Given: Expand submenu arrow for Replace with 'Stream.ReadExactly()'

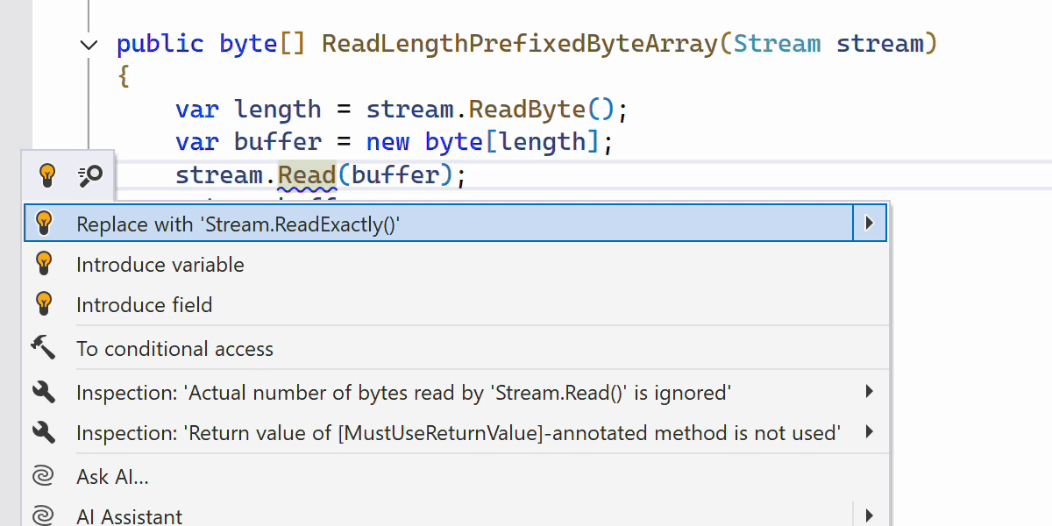Looking at the screenshot, I should tap(869, 224).
